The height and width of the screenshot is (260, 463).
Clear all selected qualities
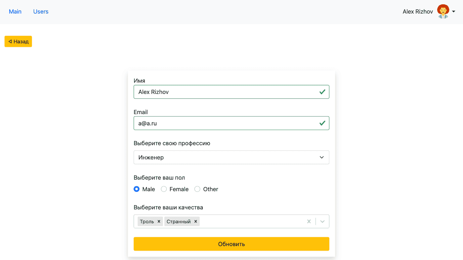309,222
